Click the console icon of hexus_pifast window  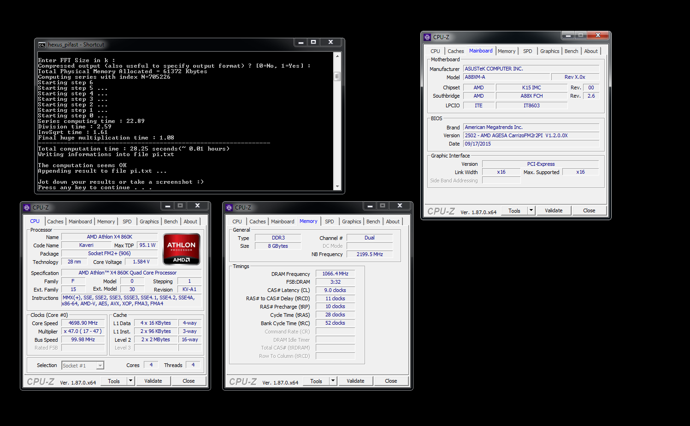click(x=42, y=45)
